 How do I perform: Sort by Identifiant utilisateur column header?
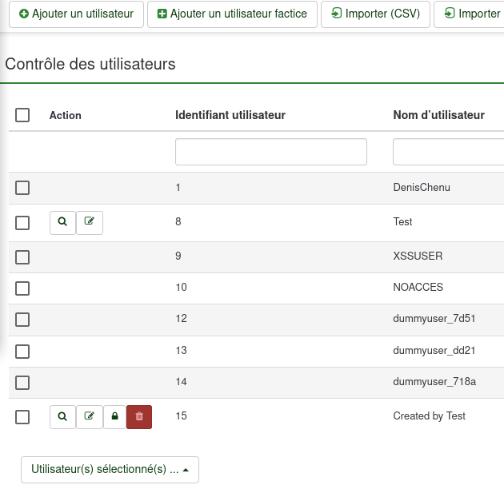(230, 115)
